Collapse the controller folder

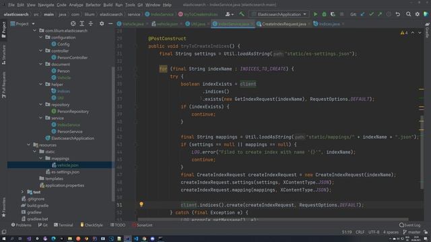[x=41, y=51]
